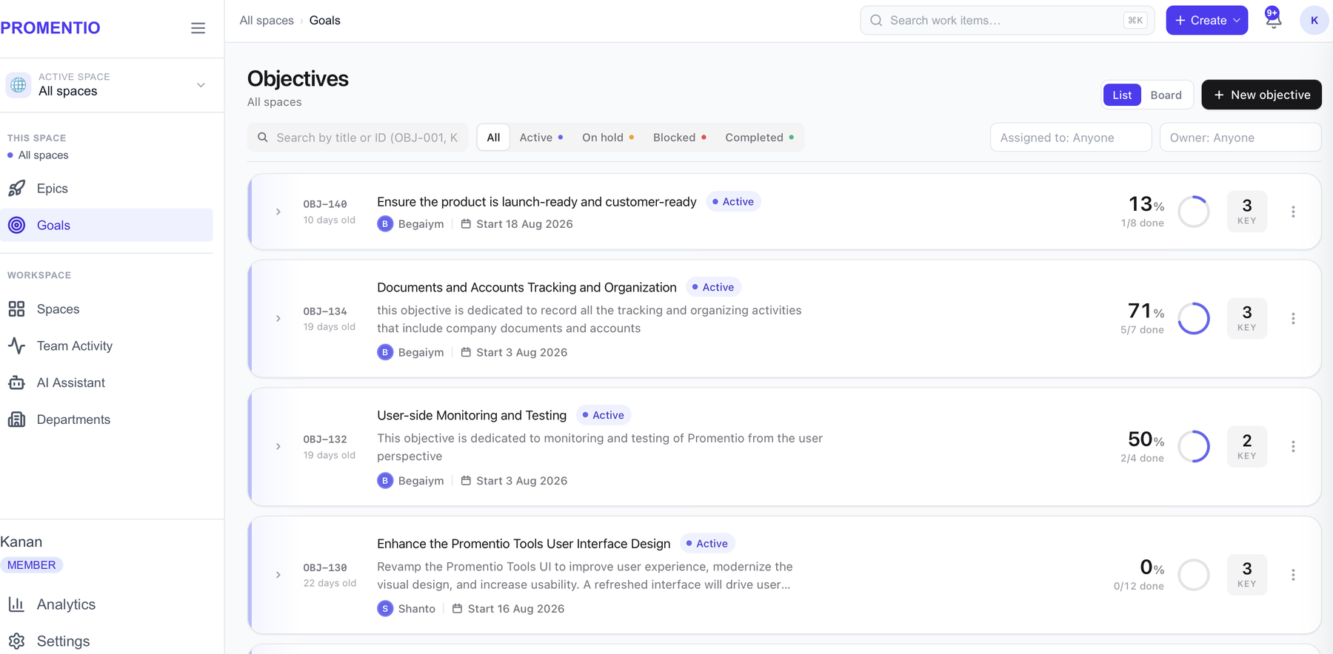
Task: Open the Create dropdown
Action: pyautogui.click(x=1206, y=20)
